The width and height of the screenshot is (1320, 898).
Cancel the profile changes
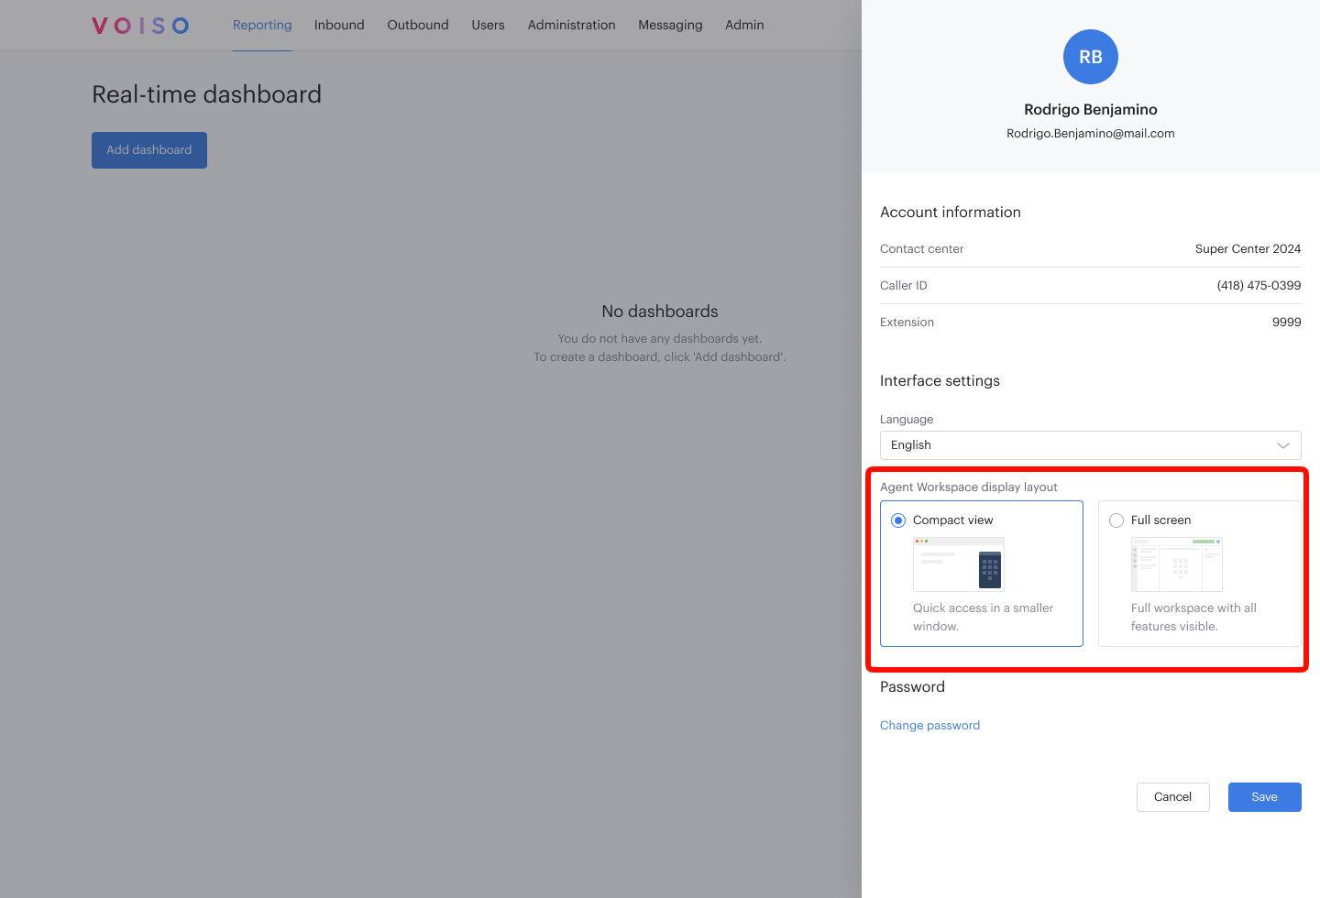click(1173, 797)
